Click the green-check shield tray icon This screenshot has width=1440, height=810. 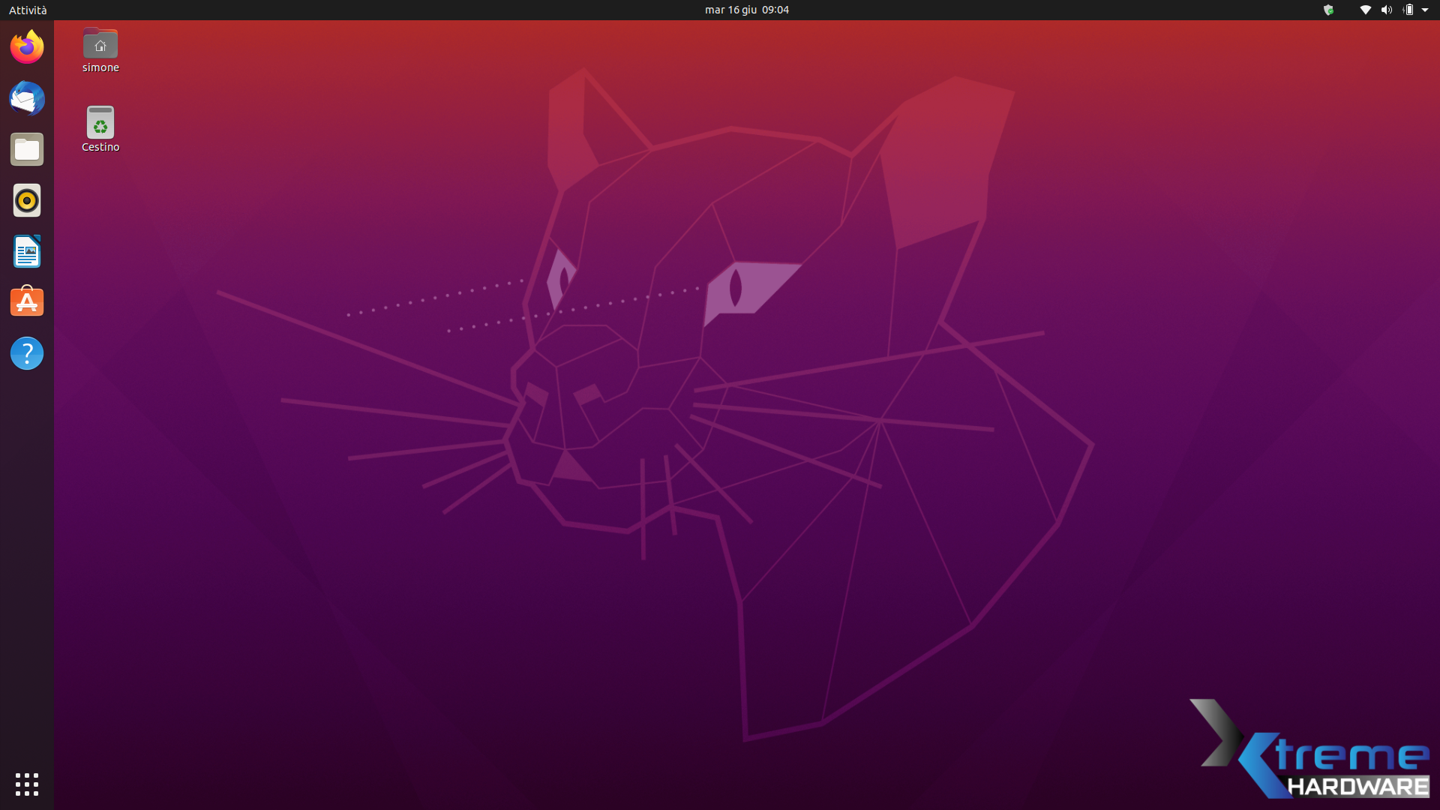tap(1328, 10)
